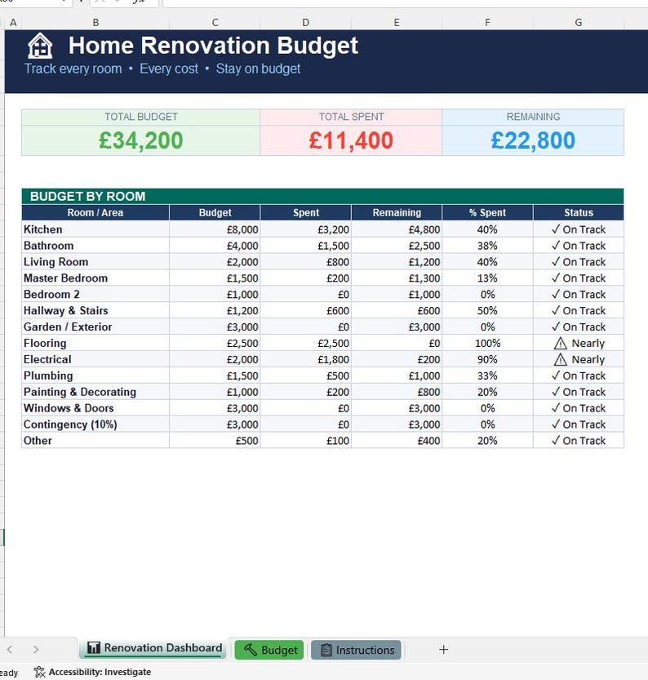
Task: Click Electrical spent value £1,800
Action: [305, 359]
